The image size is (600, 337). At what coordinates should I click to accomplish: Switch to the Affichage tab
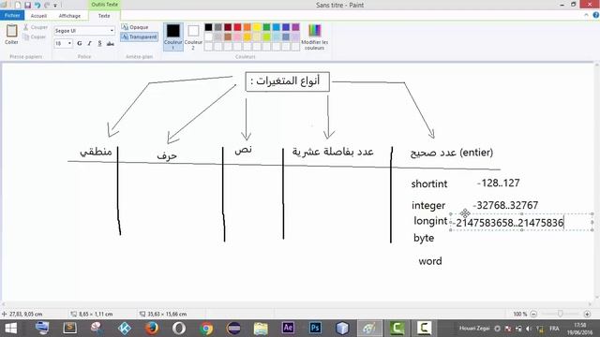pyautogui.click(x=69, y=16)
